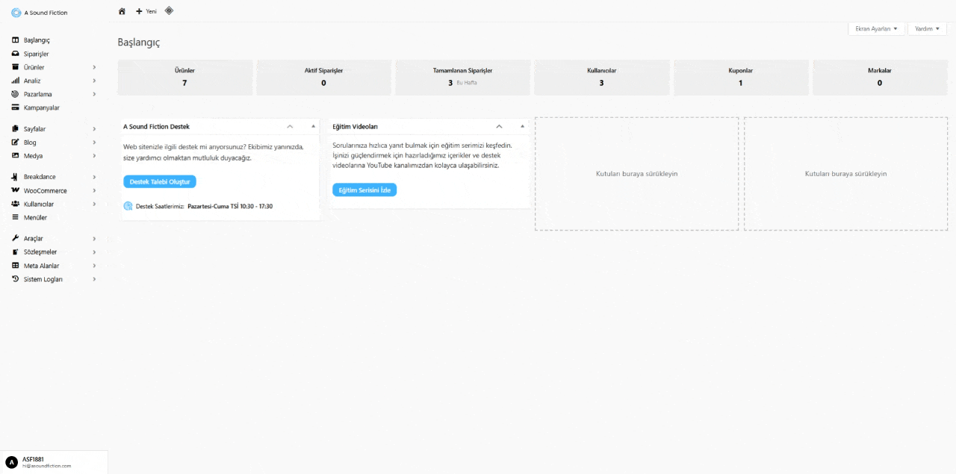Select the WooCommerce sidebar icon
Image resolution: width=956 pixels, height=474 pixels.
15,190
